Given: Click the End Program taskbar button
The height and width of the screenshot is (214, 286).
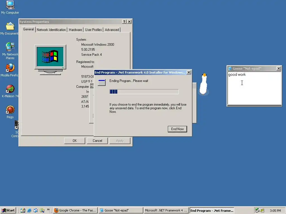Looking at the screenshot, I should click(x=212, y=210).
